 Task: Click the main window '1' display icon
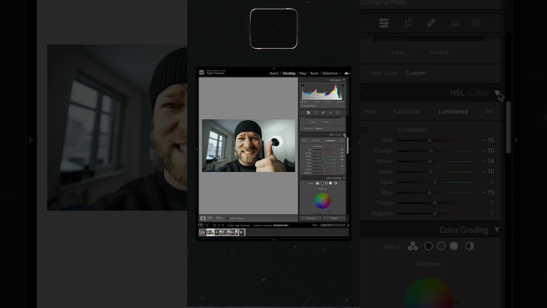point(201,225)
